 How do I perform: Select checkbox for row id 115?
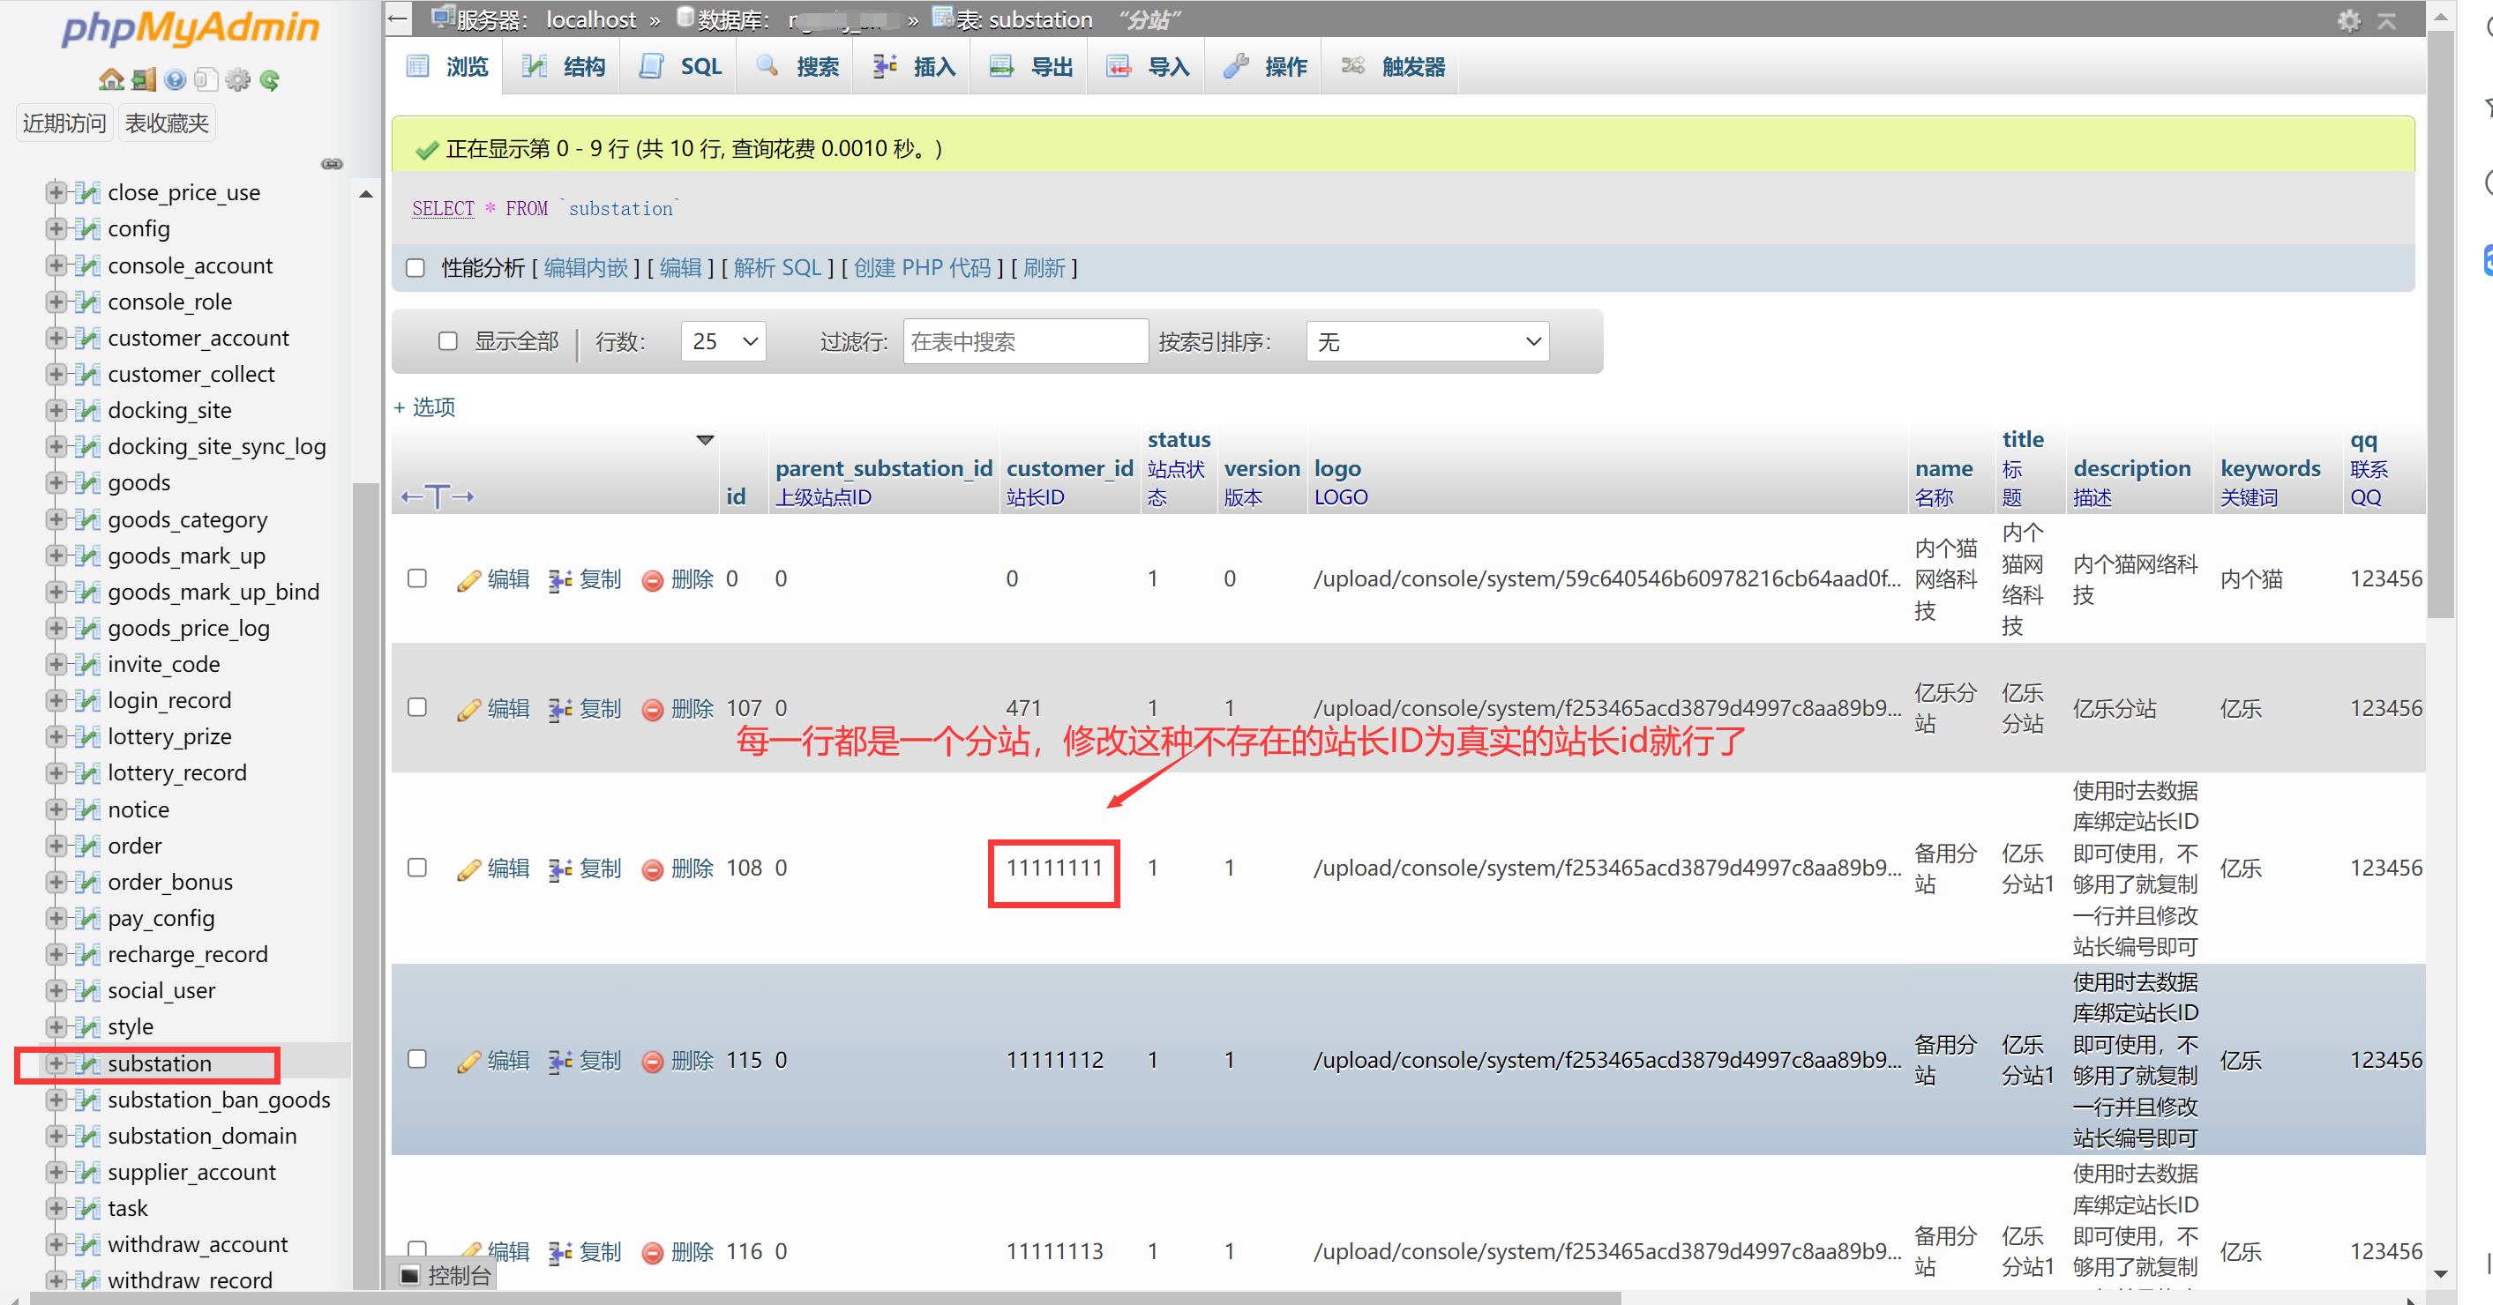click(417, 1058)
